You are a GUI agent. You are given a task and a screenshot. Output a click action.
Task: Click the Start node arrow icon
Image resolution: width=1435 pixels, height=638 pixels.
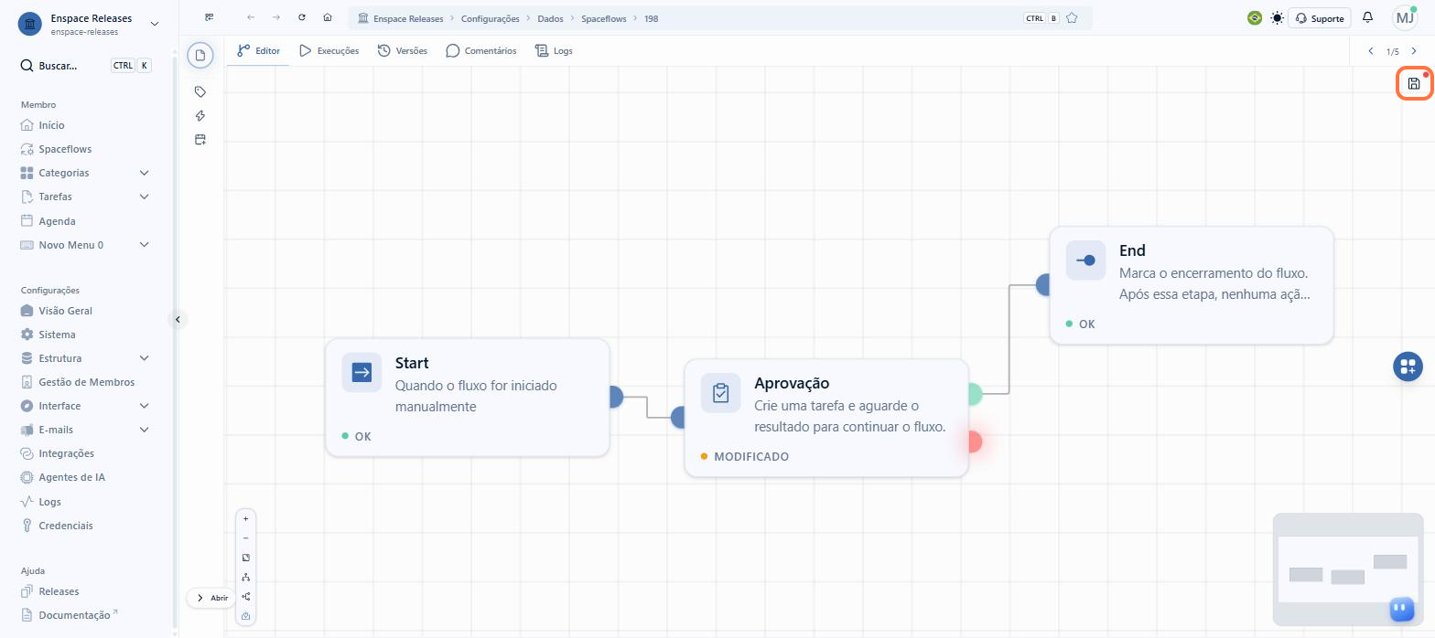(361, 372)
